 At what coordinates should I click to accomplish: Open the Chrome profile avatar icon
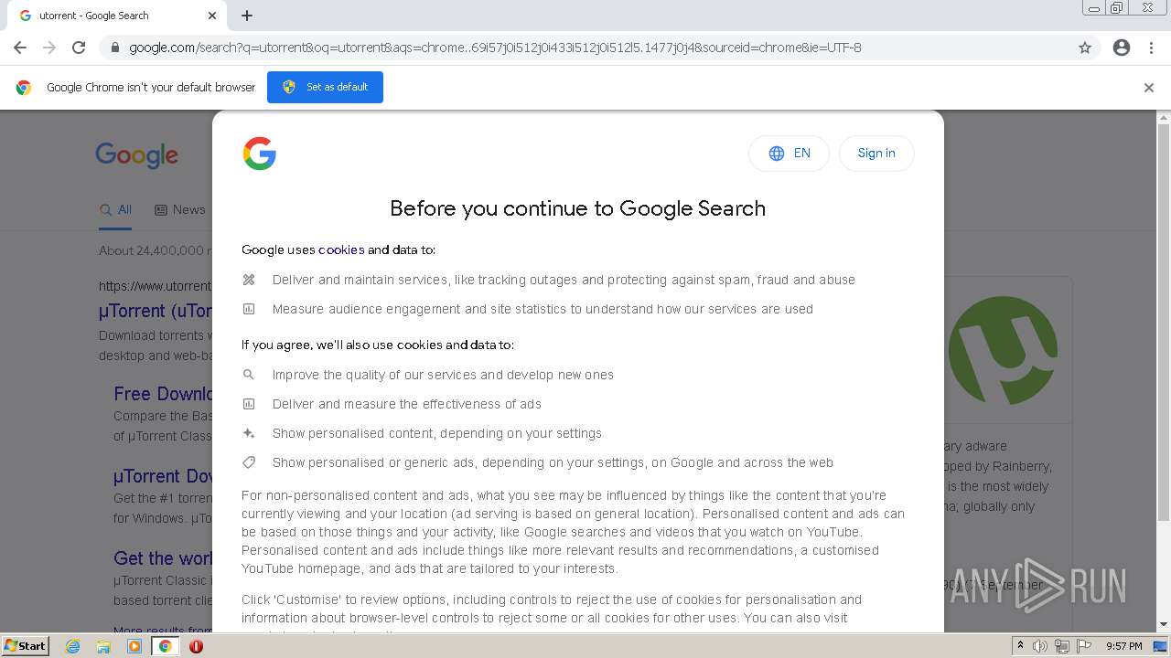tap(1122, 48)
